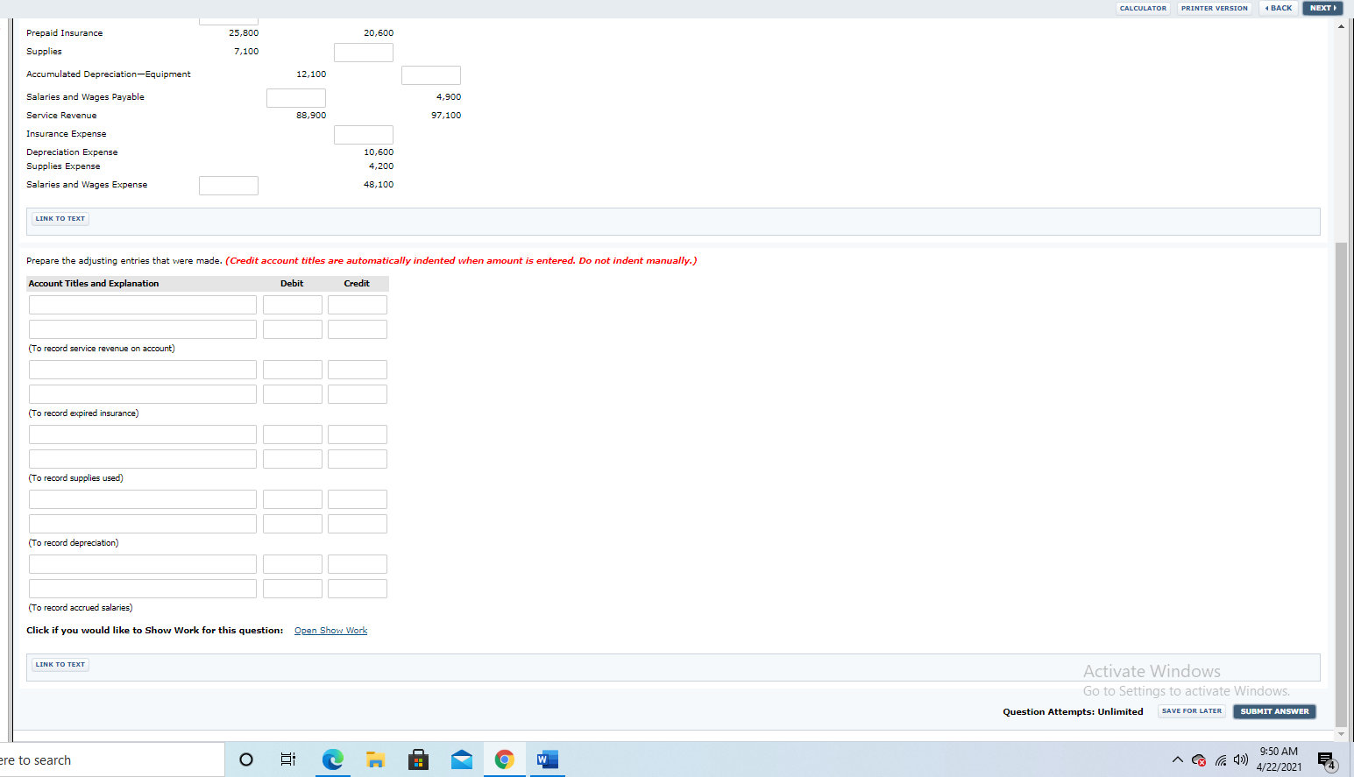This screenshot has width=1354, height=777.
Task: Click the SAVE FOR LATER button
Action: tap(1191, 710)
